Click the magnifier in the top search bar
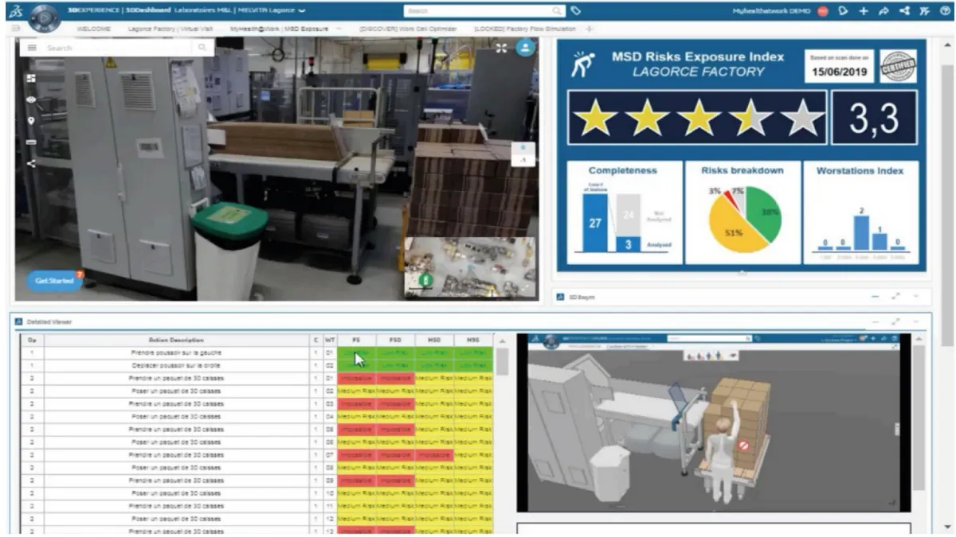956x537 pixels. click(558, 11)
